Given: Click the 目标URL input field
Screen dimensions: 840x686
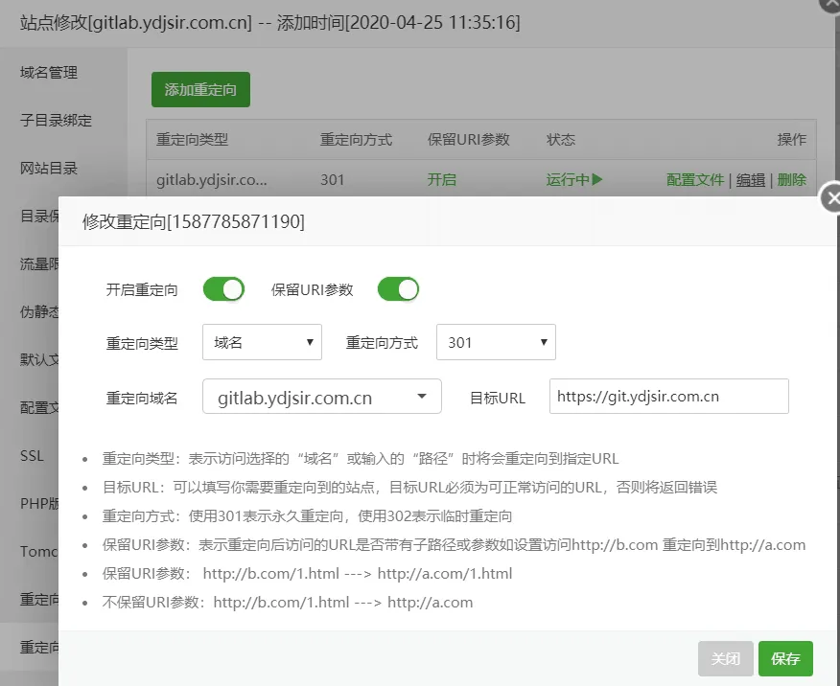Looking at the screenshot, I should (668, 397).
